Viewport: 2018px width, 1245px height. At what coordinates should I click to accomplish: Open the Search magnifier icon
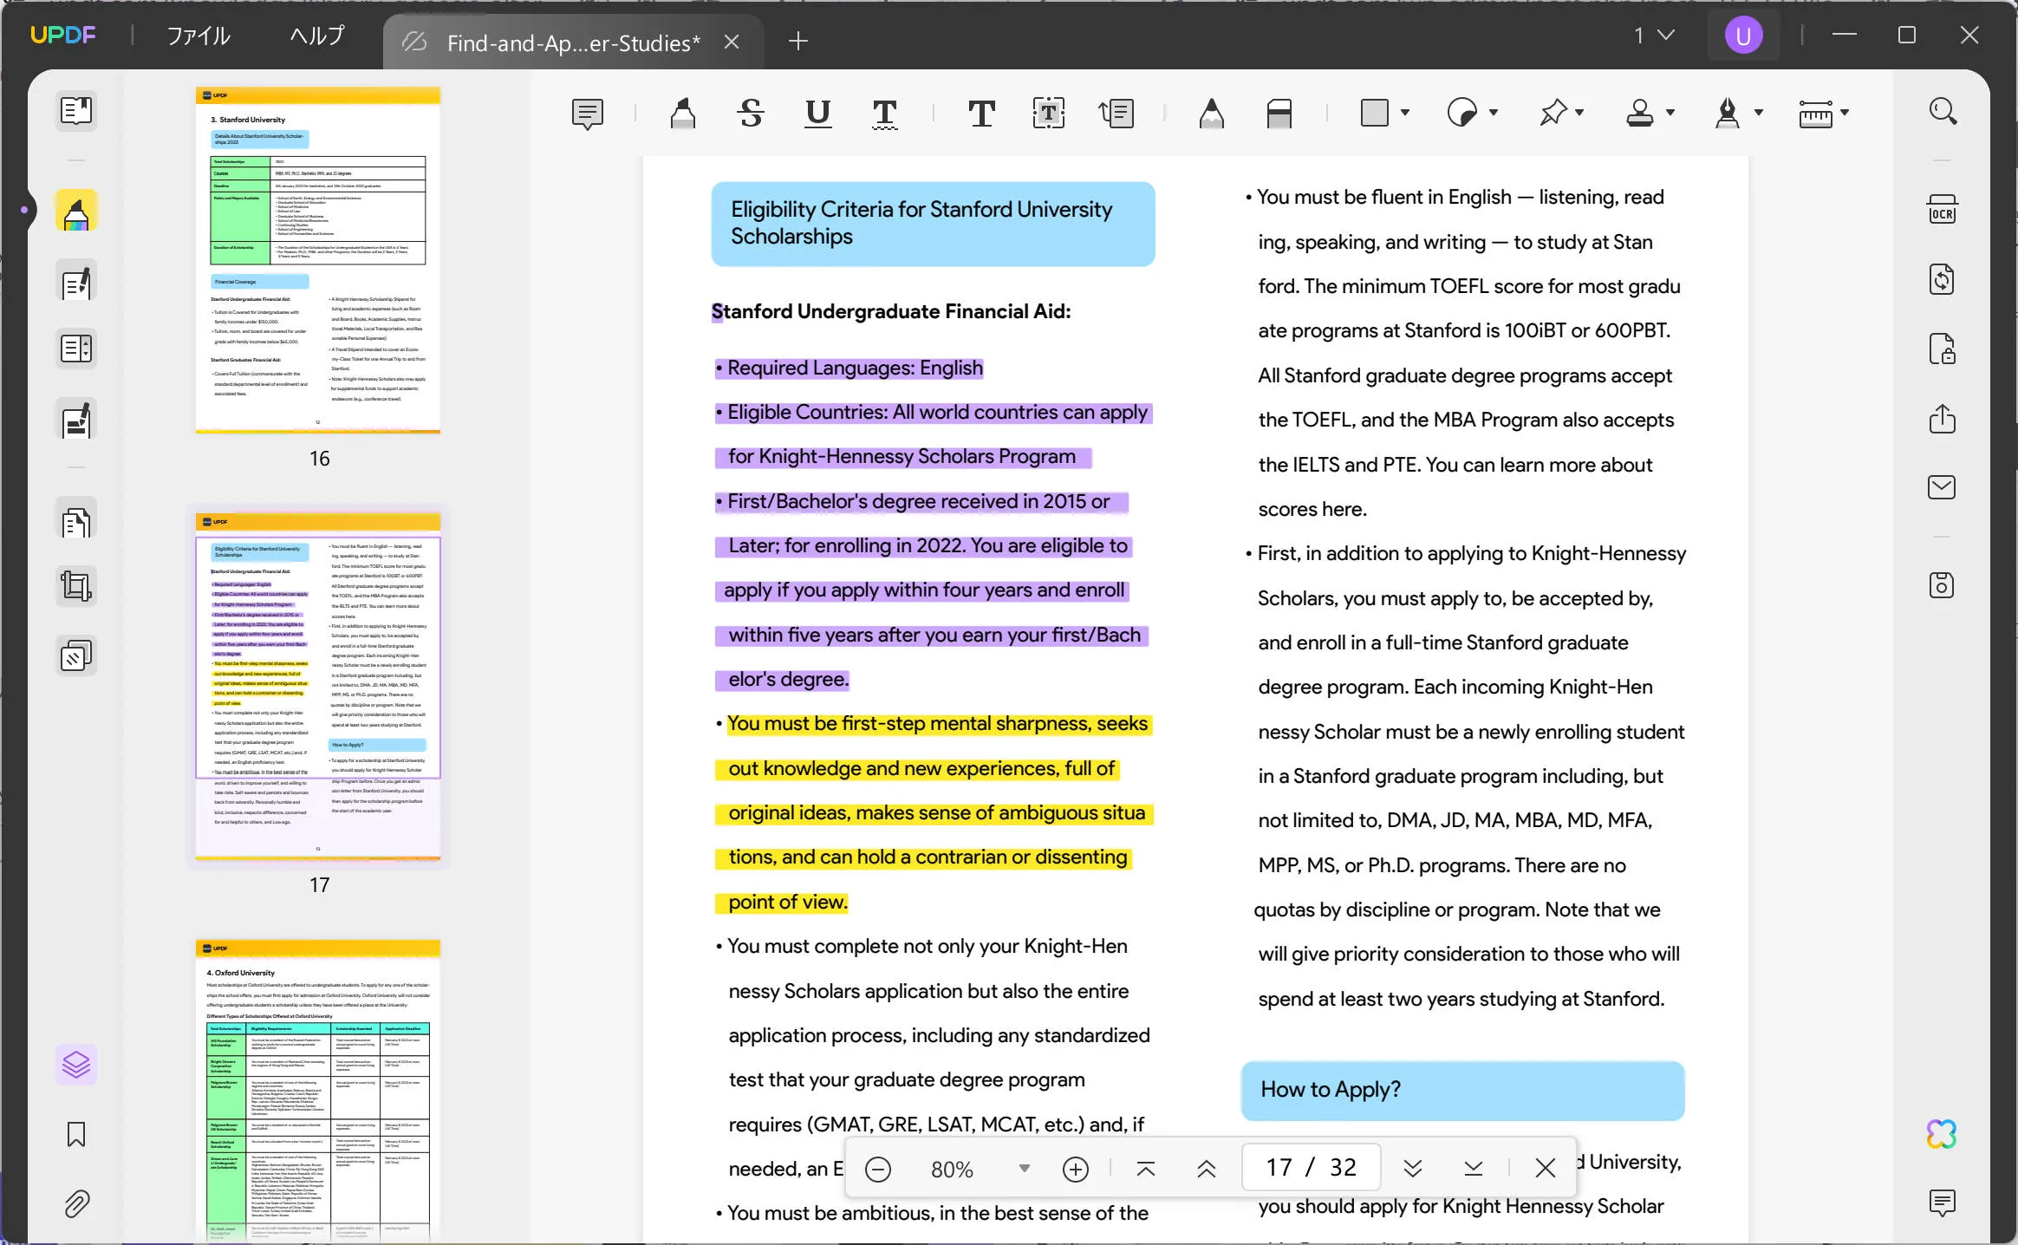tap(1943, 111)
